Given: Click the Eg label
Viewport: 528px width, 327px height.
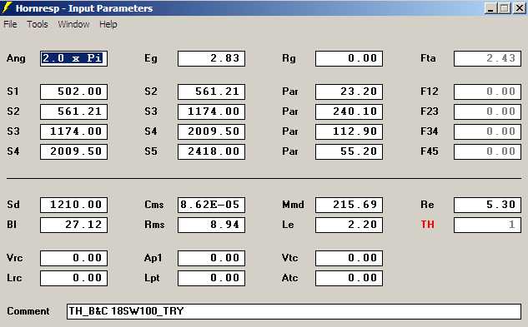Looking at the screenshot, I should pyautogui.click(x=150, y=59).
